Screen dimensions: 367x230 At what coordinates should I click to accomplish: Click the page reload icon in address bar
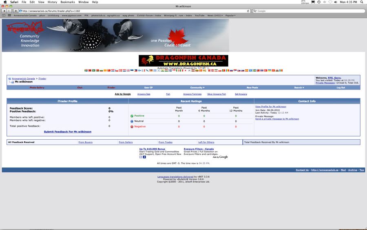(x=248, y=11)
